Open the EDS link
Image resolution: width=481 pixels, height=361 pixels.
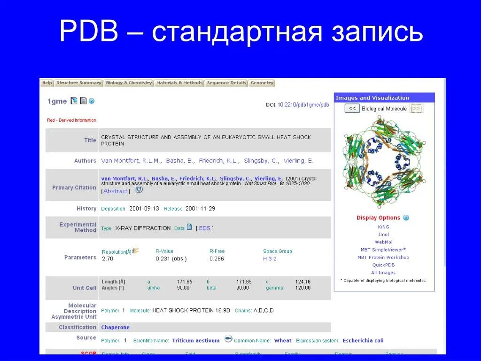(205, 228)
